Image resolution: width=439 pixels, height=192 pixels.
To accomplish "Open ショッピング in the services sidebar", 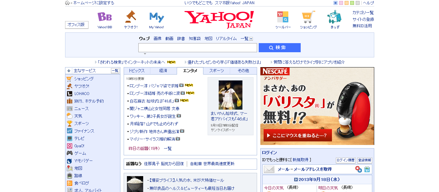I will tap(84, 79).
